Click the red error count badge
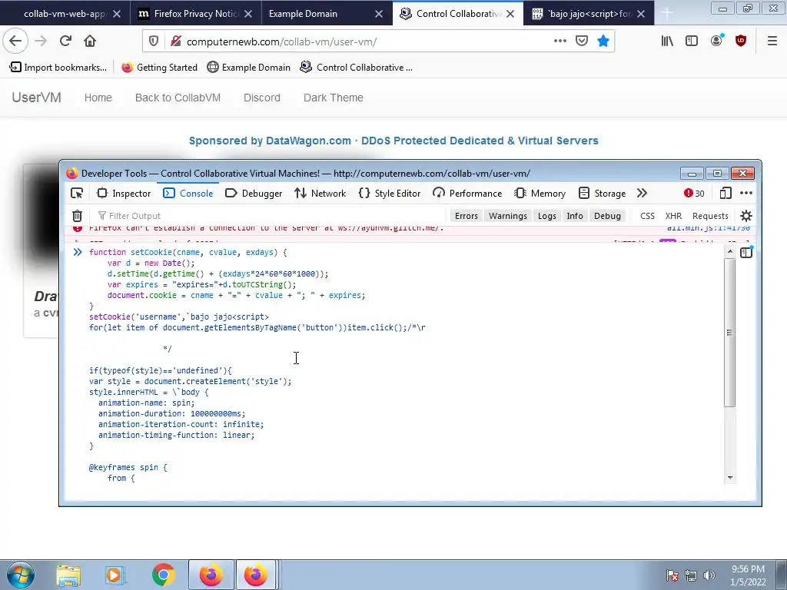The width and height of the screenshot is (787, 590). [x=694, y=193]
